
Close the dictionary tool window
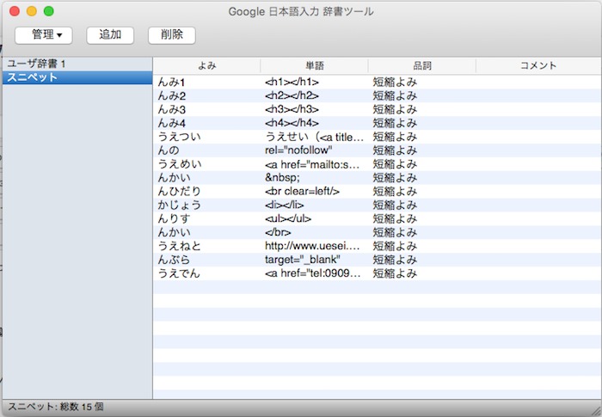[15, 11]
